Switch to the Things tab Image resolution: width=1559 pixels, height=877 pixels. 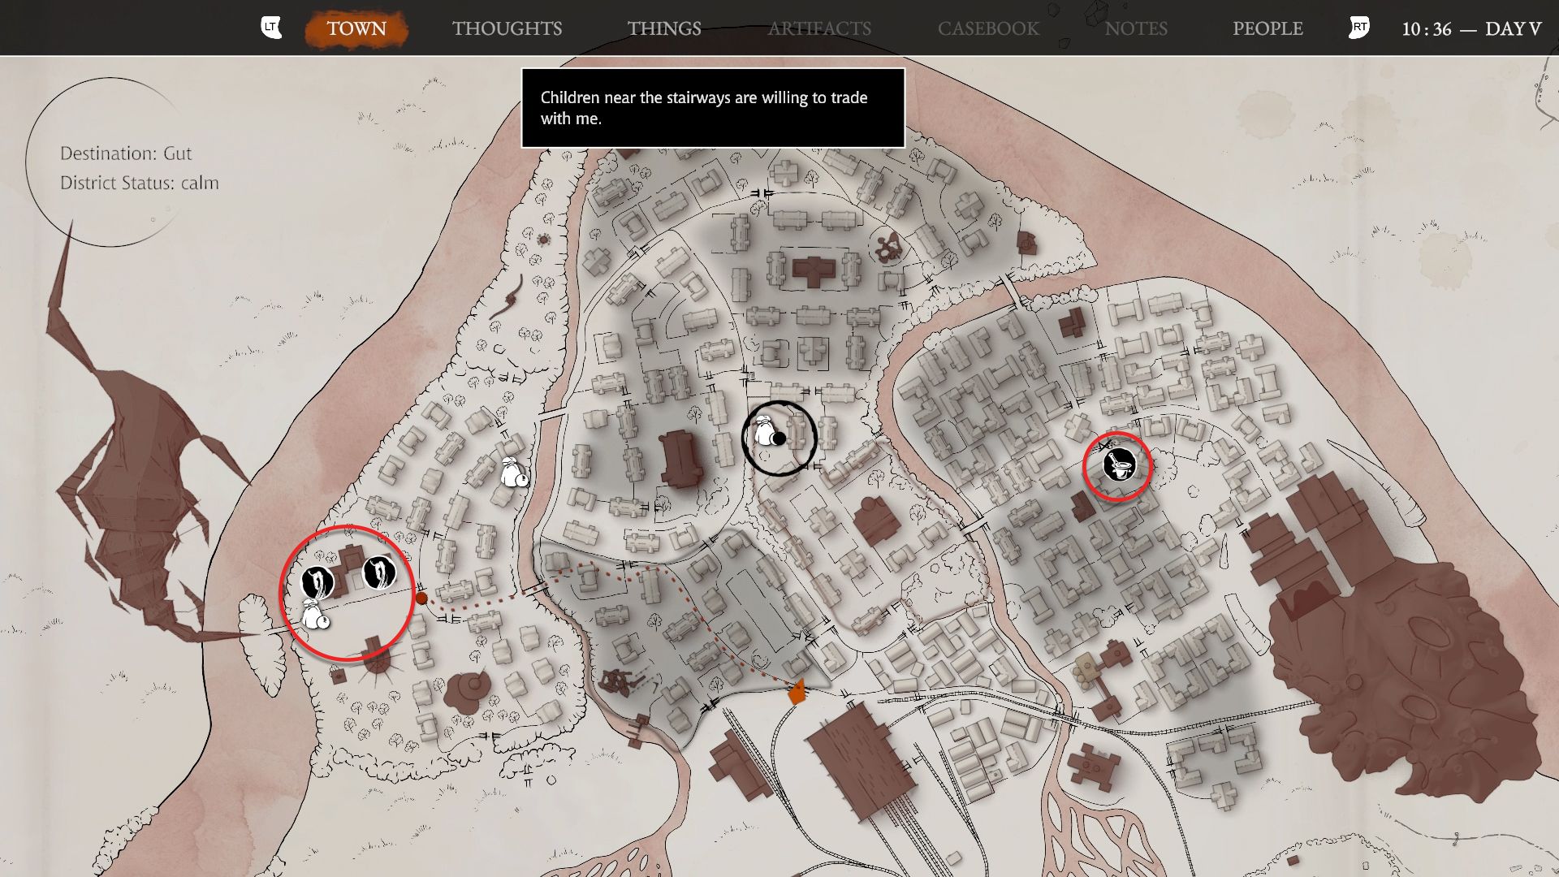(x=663, y=28)
